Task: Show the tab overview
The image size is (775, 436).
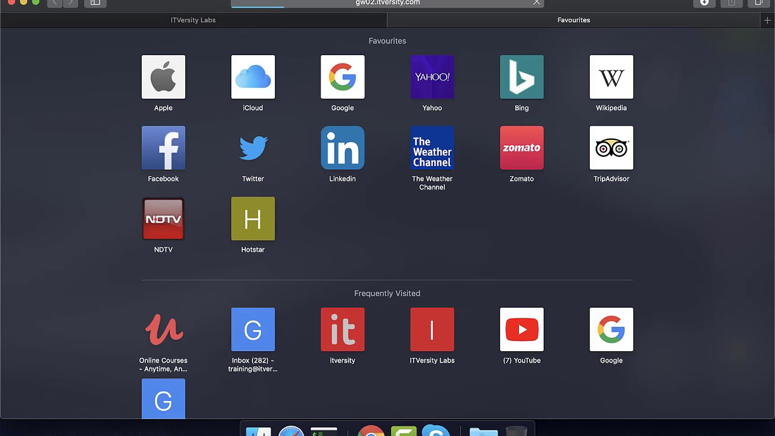Action: click(759, 3)
